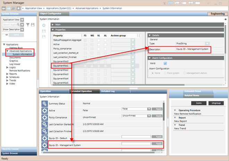Click the round cancel icon in Object Configurator
Image resolution: width=229 pixels, height=161 pixels.
click(x=44, y=25)
